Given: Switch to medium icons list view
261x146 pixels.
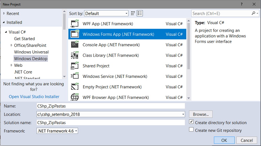Looking at the screenshot, I should pos(140,13).
